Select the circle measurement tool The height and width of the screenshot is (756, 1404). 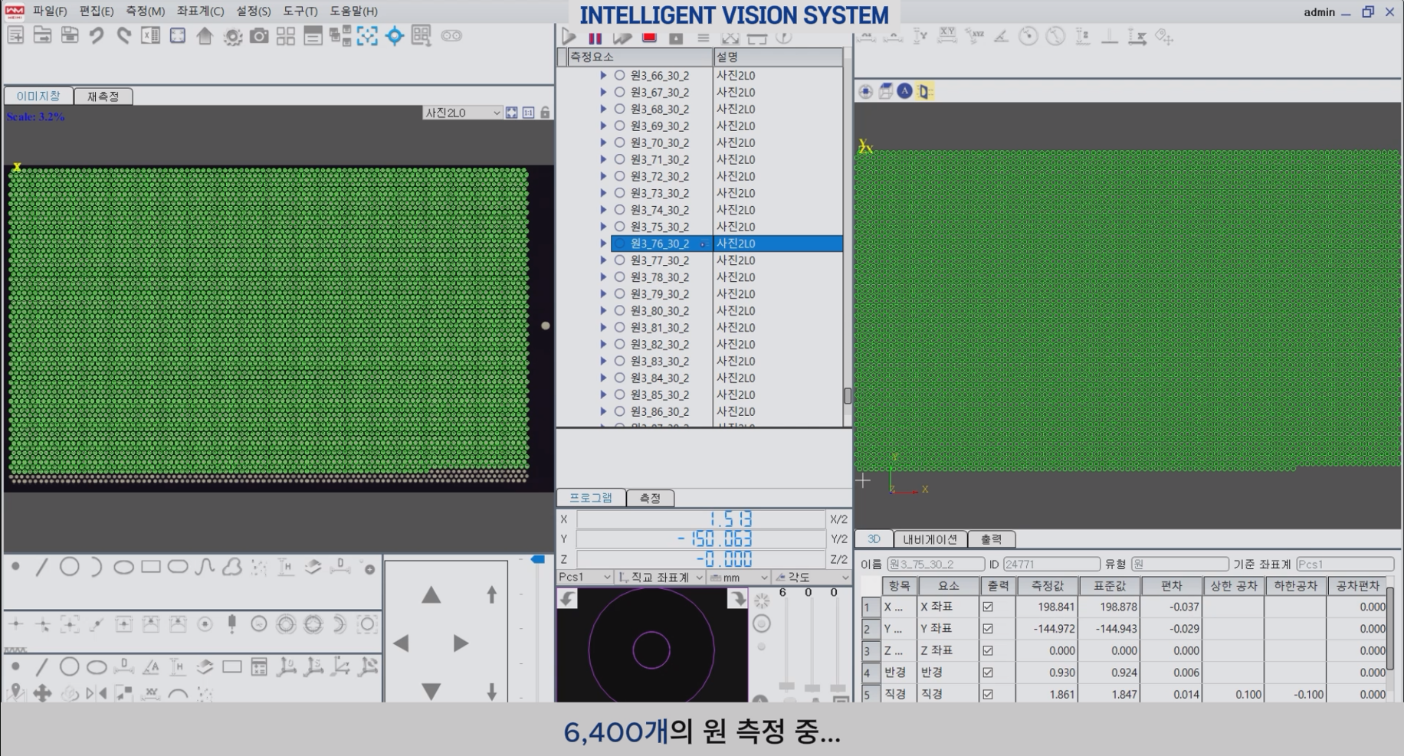pos(70,567)
